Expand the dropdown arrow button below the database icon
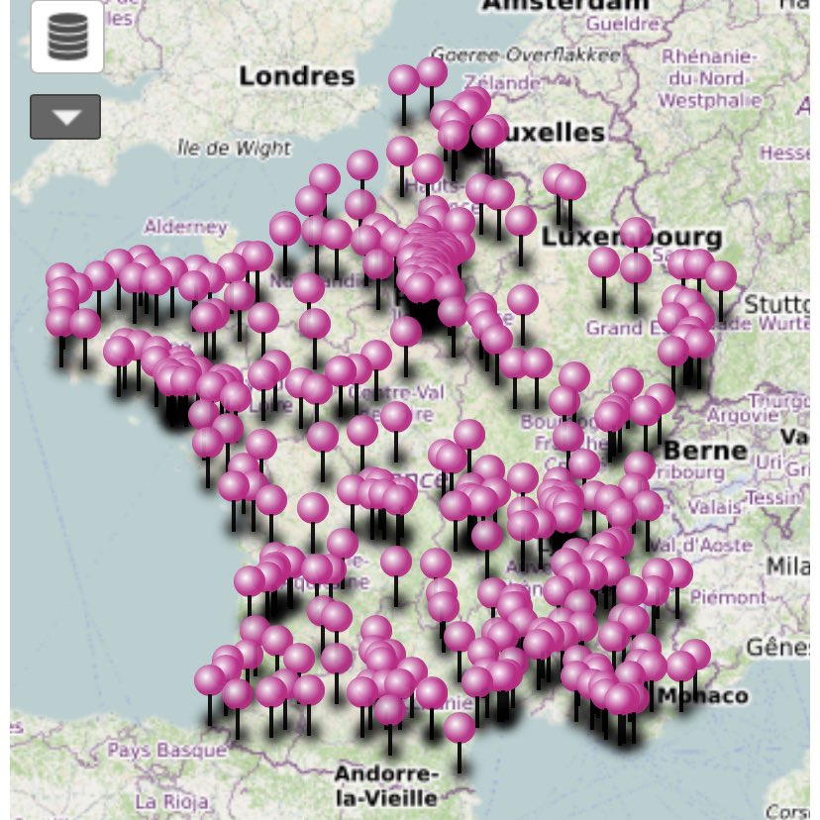The height and width of the screenshot is (820, 820). 63,116
